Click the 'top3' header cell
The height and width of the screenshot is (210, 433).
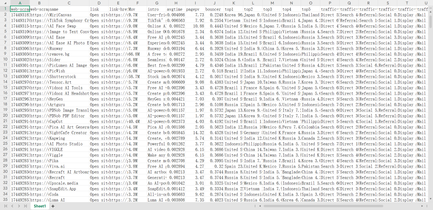click(x=272, y=9)
